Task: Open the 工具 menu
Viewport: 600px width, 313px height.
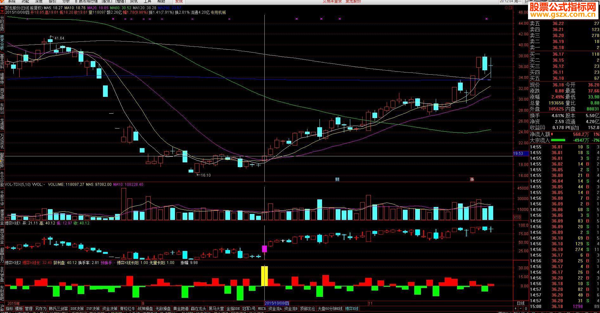Action: [147, 2]
